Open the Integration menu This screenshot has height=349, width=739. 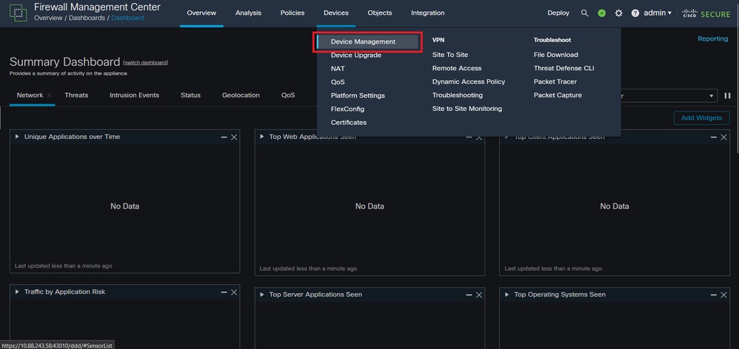point(427,13)
